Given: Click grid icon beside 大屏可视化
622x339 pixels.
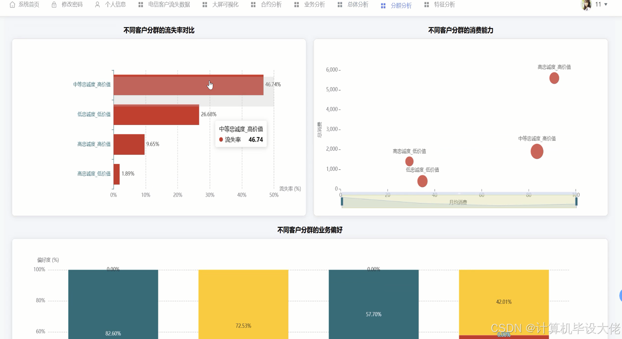Looking at the screenshot, I should pos(205,5).
